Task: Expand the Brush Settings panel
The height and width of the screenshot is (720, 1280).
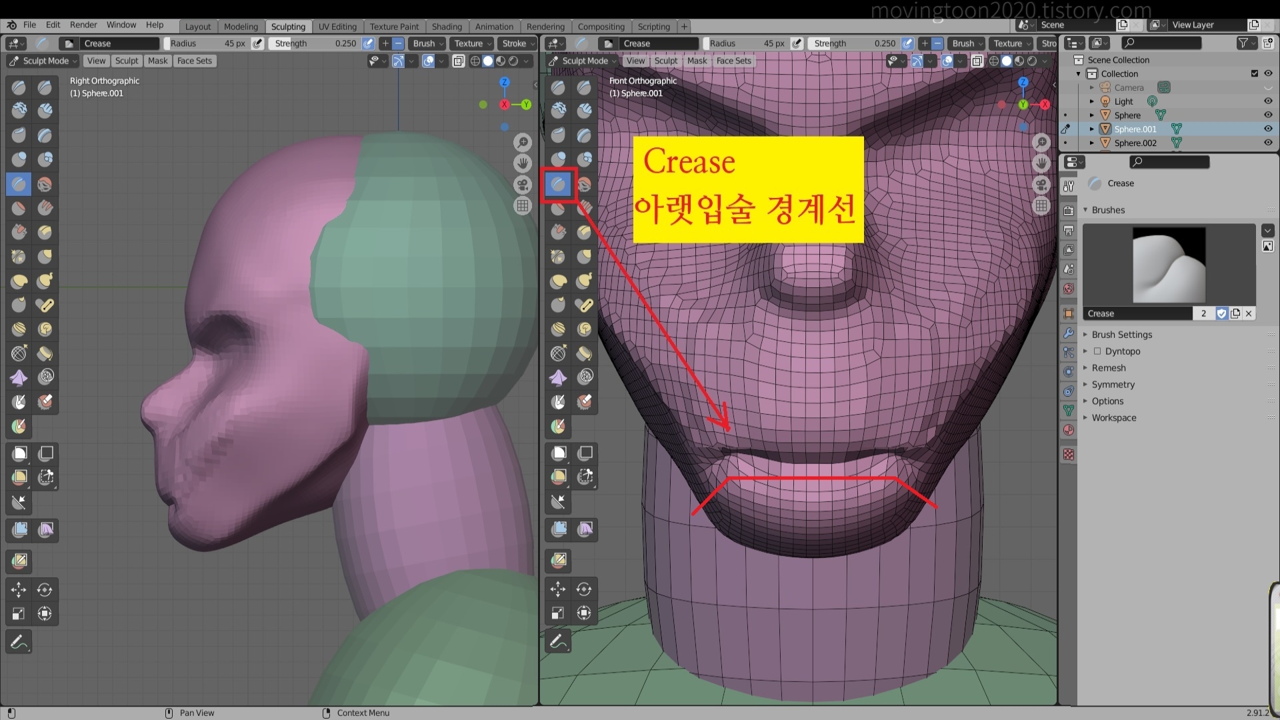Action: [1122, 335]
